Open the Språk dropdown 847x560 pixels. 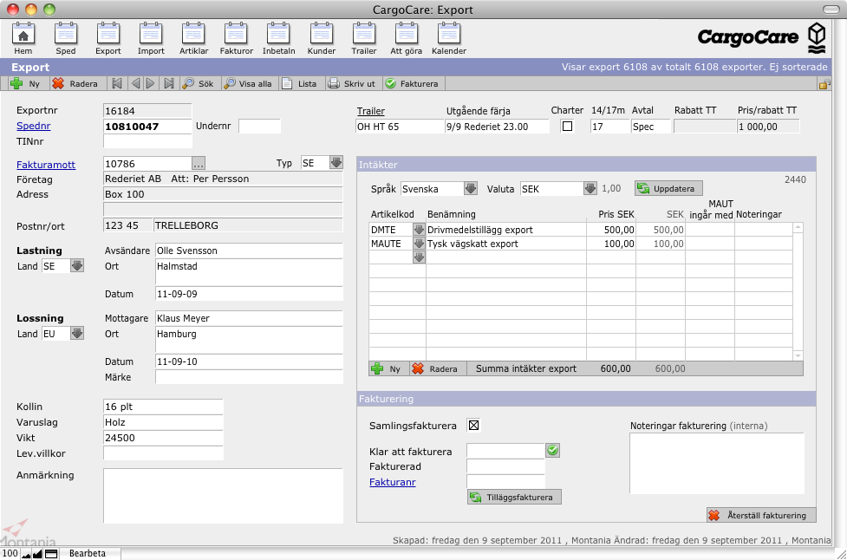click(471, 188)
